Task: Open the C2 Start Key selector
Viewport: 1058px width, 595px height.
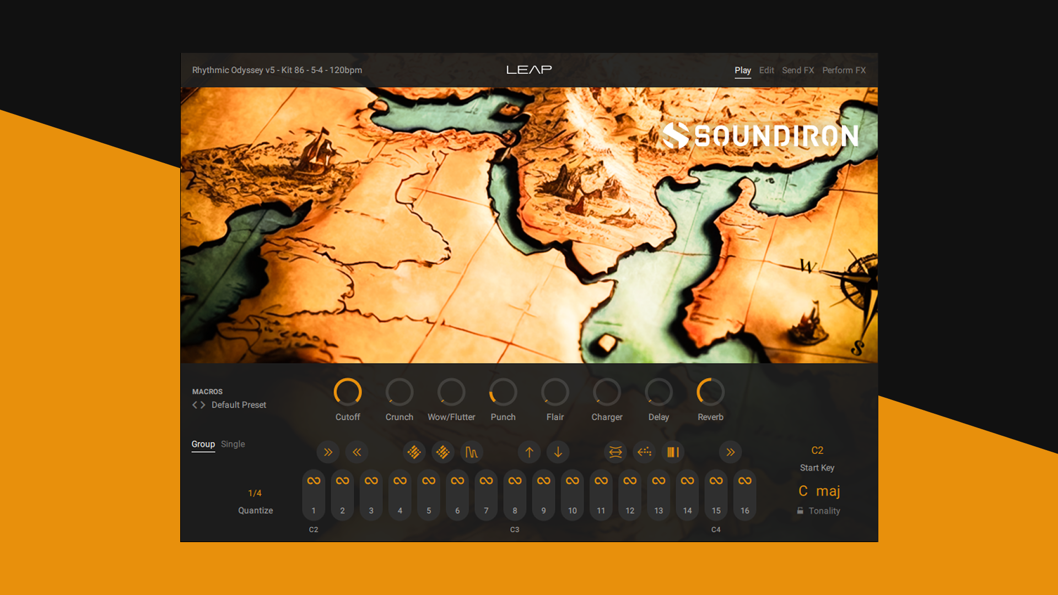Action: click(x=817, y=450)
